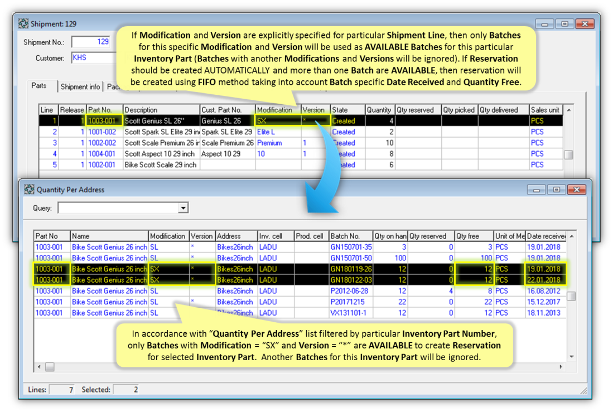Click the Quantity grid vertical scrollbar thumb
Screen dimensions: 613x412
tap(571, 296)
